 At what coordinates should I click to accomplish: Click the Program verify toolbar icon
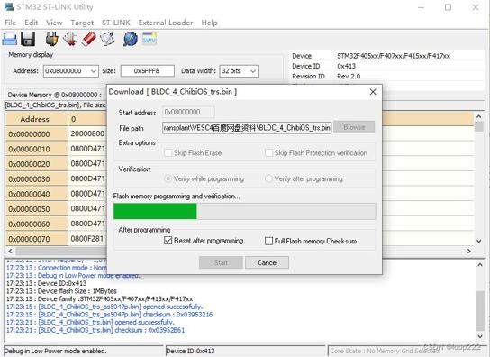[107, 39]
